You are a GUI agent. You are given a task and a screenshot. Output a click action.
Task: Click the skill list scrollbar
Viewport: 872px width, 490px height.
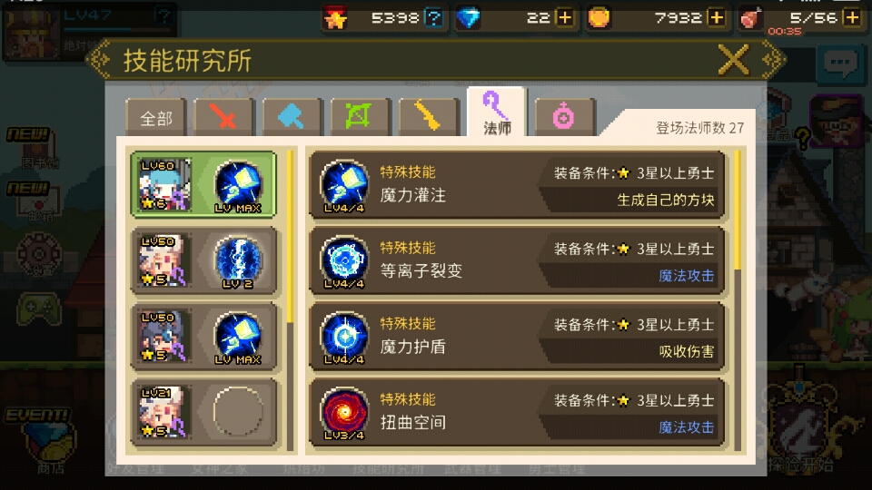tap(738, 210)
